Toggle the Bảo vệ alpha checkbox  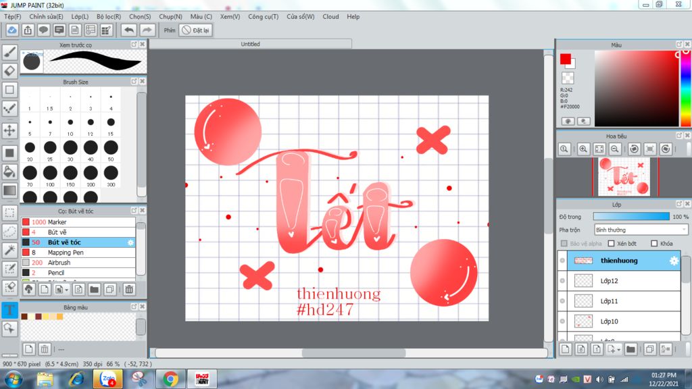pos(564,243)
